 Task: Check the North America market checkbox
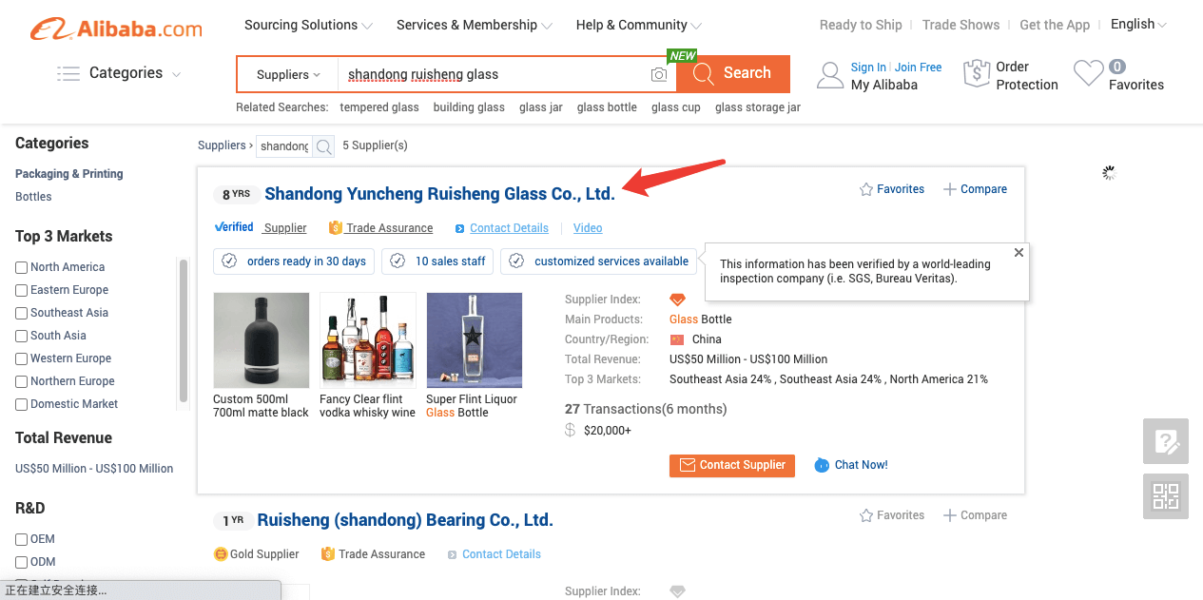22,267
